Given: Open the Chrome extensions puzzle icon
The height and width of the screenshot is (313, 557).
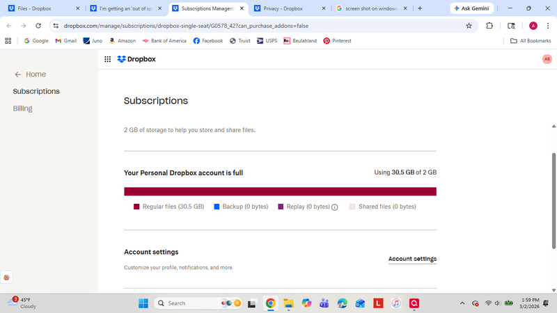Looking at the screenshot, I should [489, 26].
